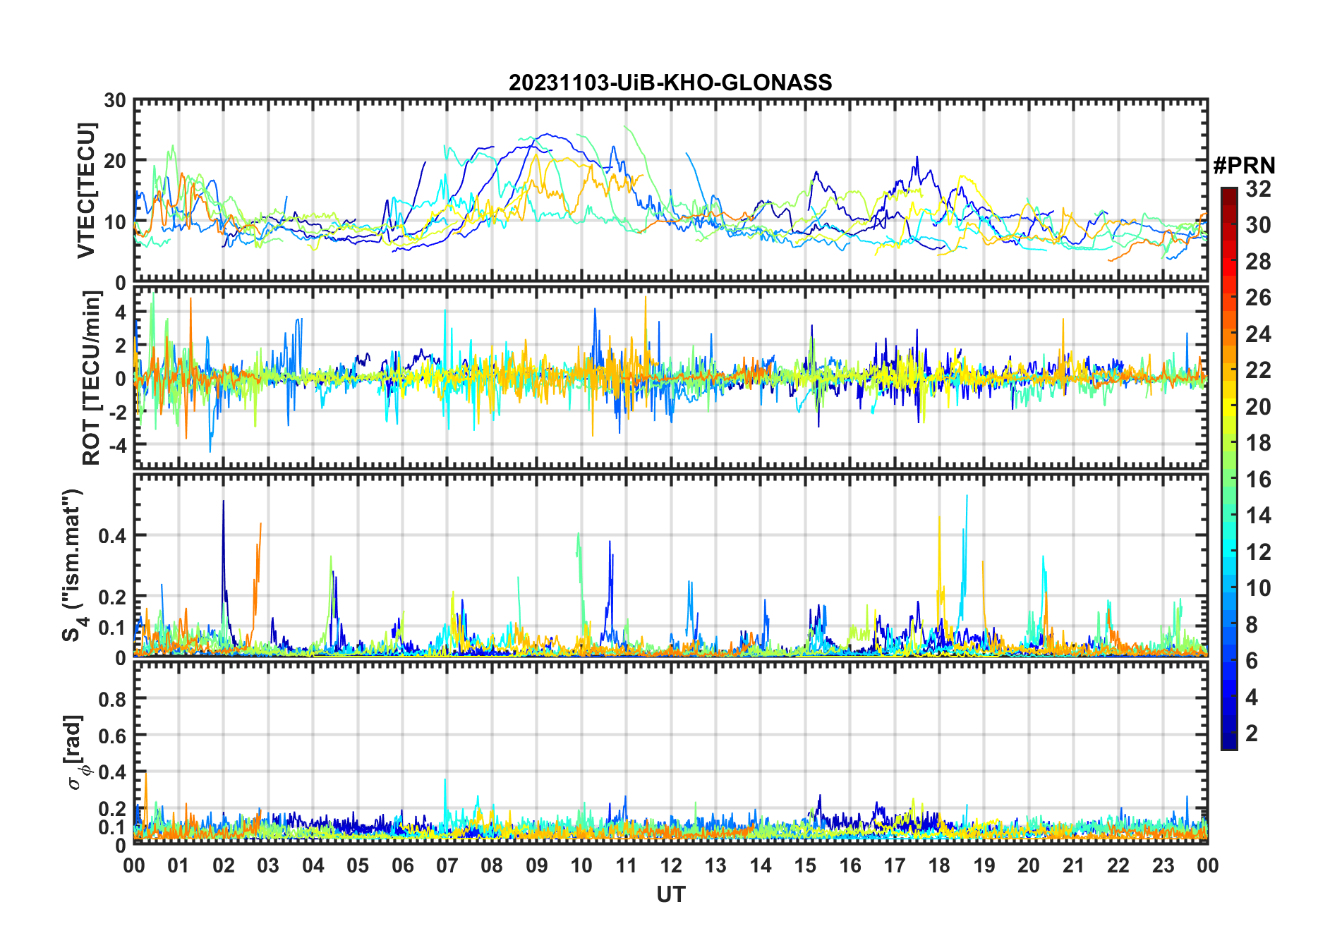Click the x-axis tick label 06
The height and width of the screenshot is (938, 1342).
click(403, 865)
